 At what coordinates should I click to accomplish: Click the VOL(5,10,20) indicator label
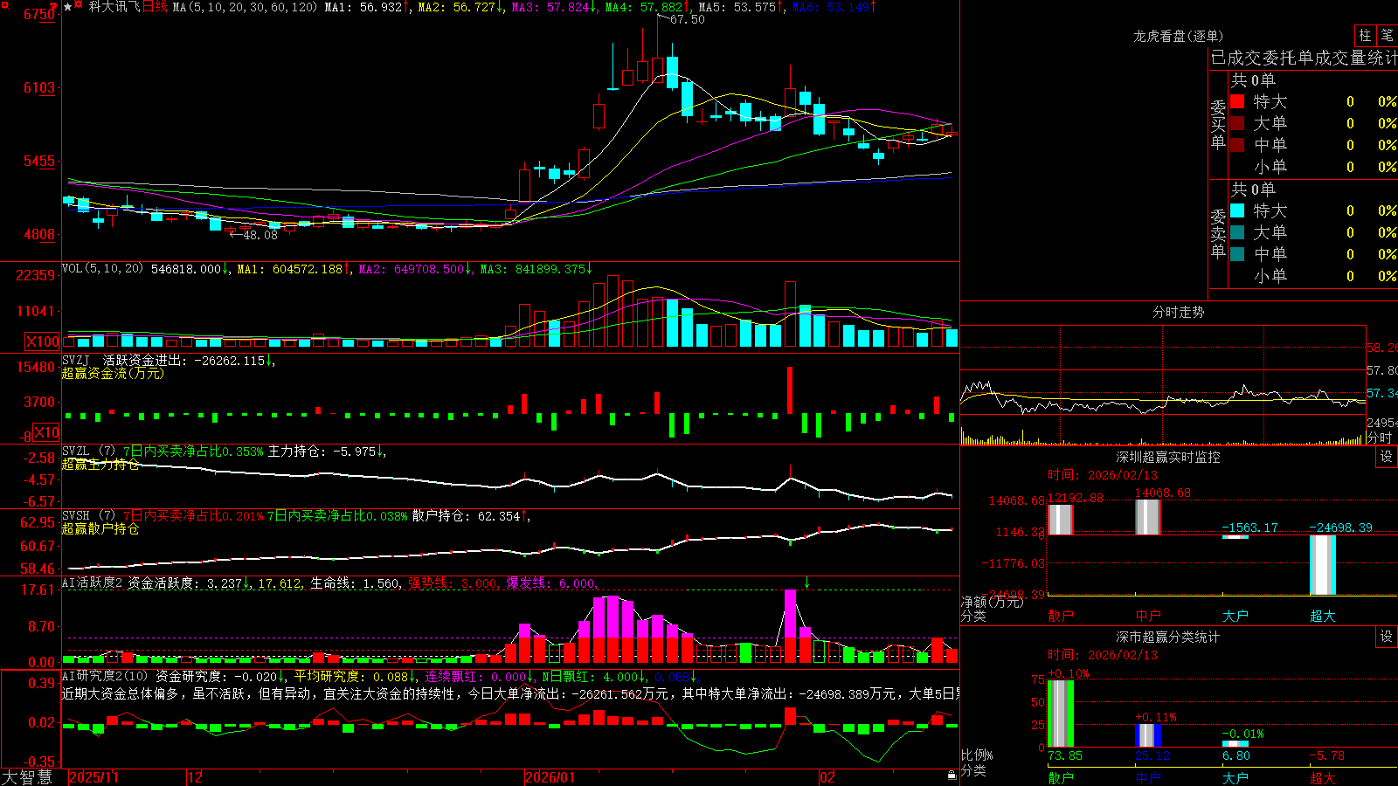tap(102, 269)
